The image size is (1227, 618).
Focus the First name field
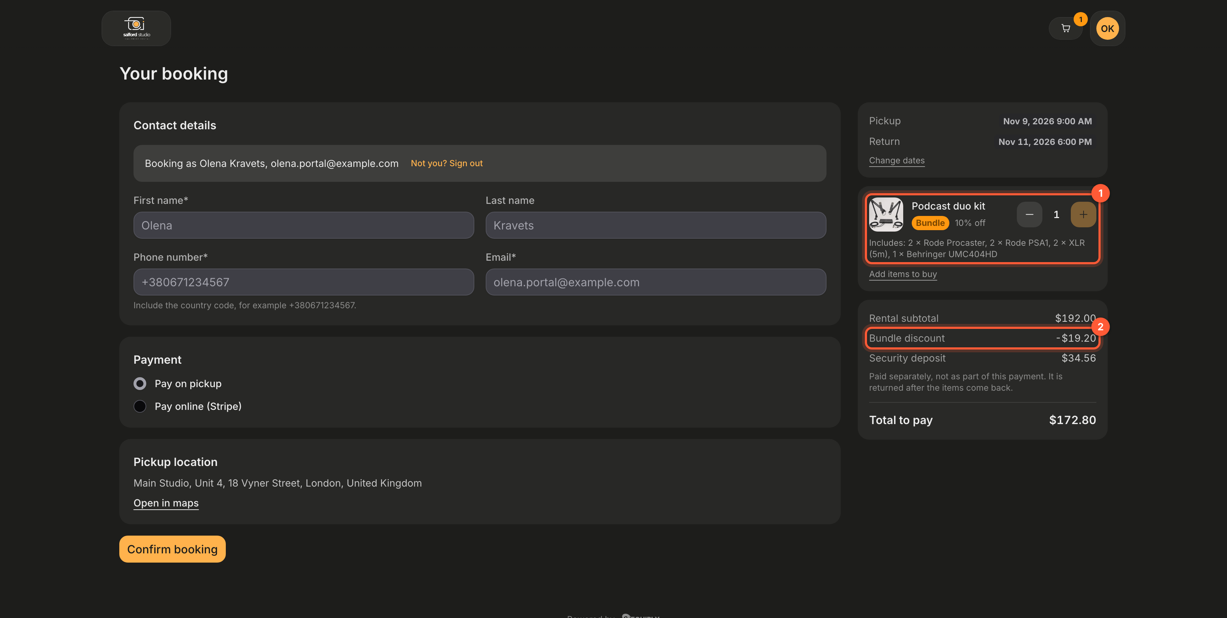[x=304, y=226]
